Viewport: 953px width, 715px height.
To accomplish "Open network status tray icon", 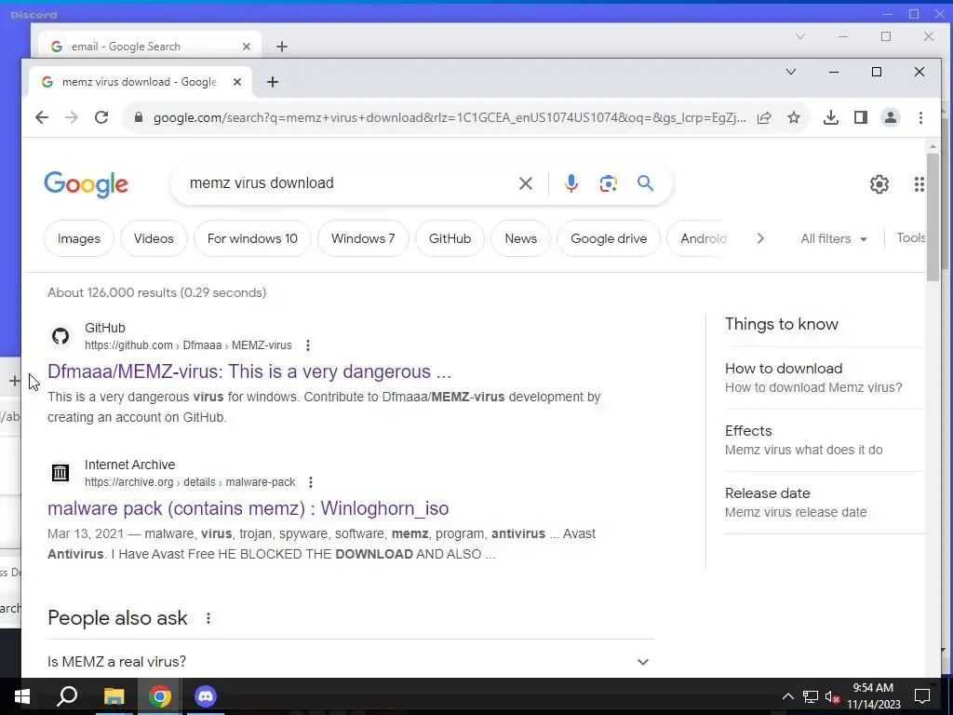I will pyautogui.click(x=811, y=696).
